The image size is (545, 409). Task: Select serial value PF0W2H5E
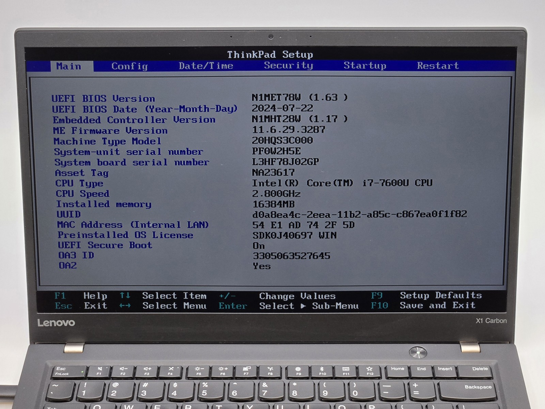point(277,151)
